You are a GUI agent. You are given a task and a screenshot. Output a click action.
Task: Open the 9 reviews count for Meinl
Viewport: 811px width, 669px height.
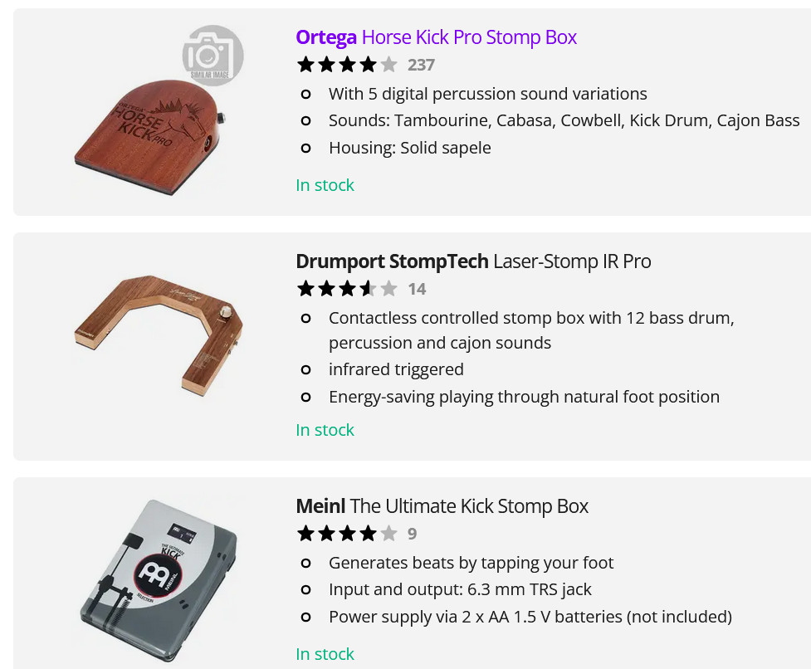pyautogui.click(x=413, y=534)
